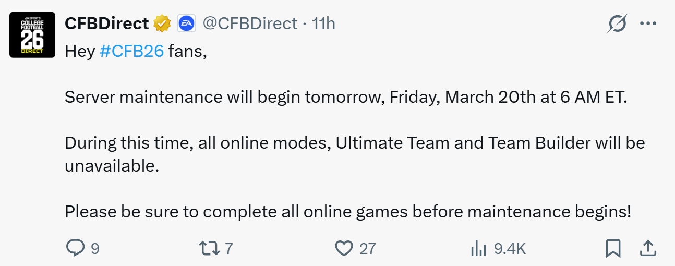
Task: Click the share post upload arrow icon
Action: coord(647,248)
